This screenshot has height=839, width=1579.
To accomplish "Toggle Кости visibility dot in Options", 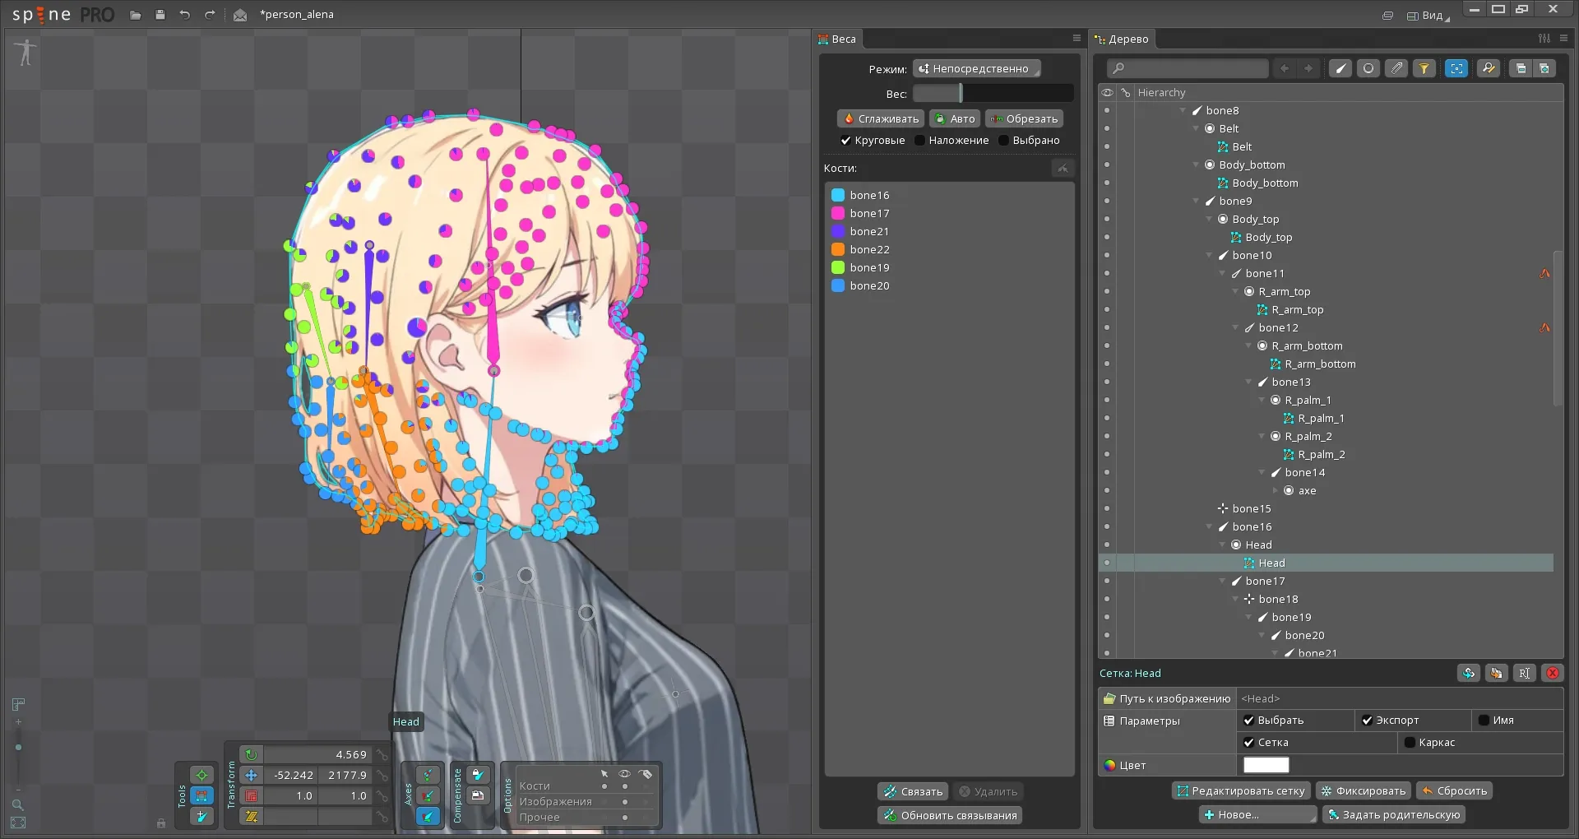I will coord(625,786).
